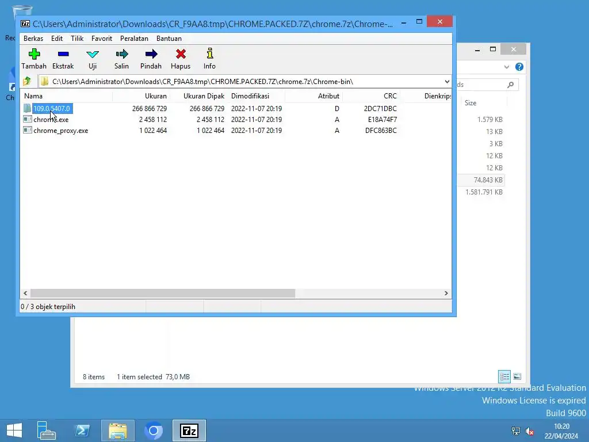Go up one folder level in 7-Zip
This screenshot has height=442, width=589.
27,81
